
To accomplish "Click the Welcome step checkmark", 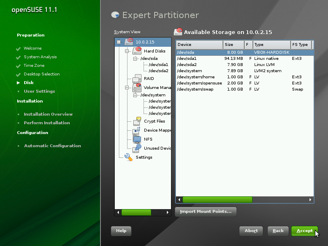I will [18, 49].
